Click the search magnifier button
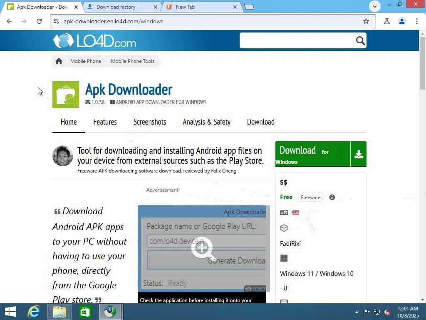 click(360, 40)
